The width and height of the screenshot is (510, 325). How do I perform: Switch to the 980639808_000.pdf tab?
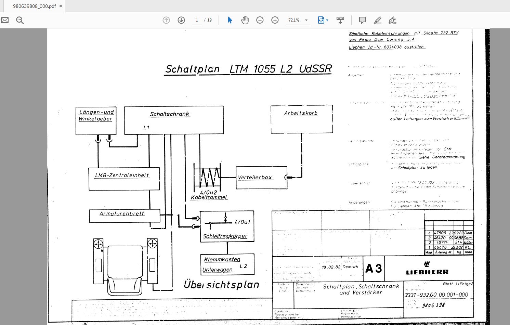34,6
